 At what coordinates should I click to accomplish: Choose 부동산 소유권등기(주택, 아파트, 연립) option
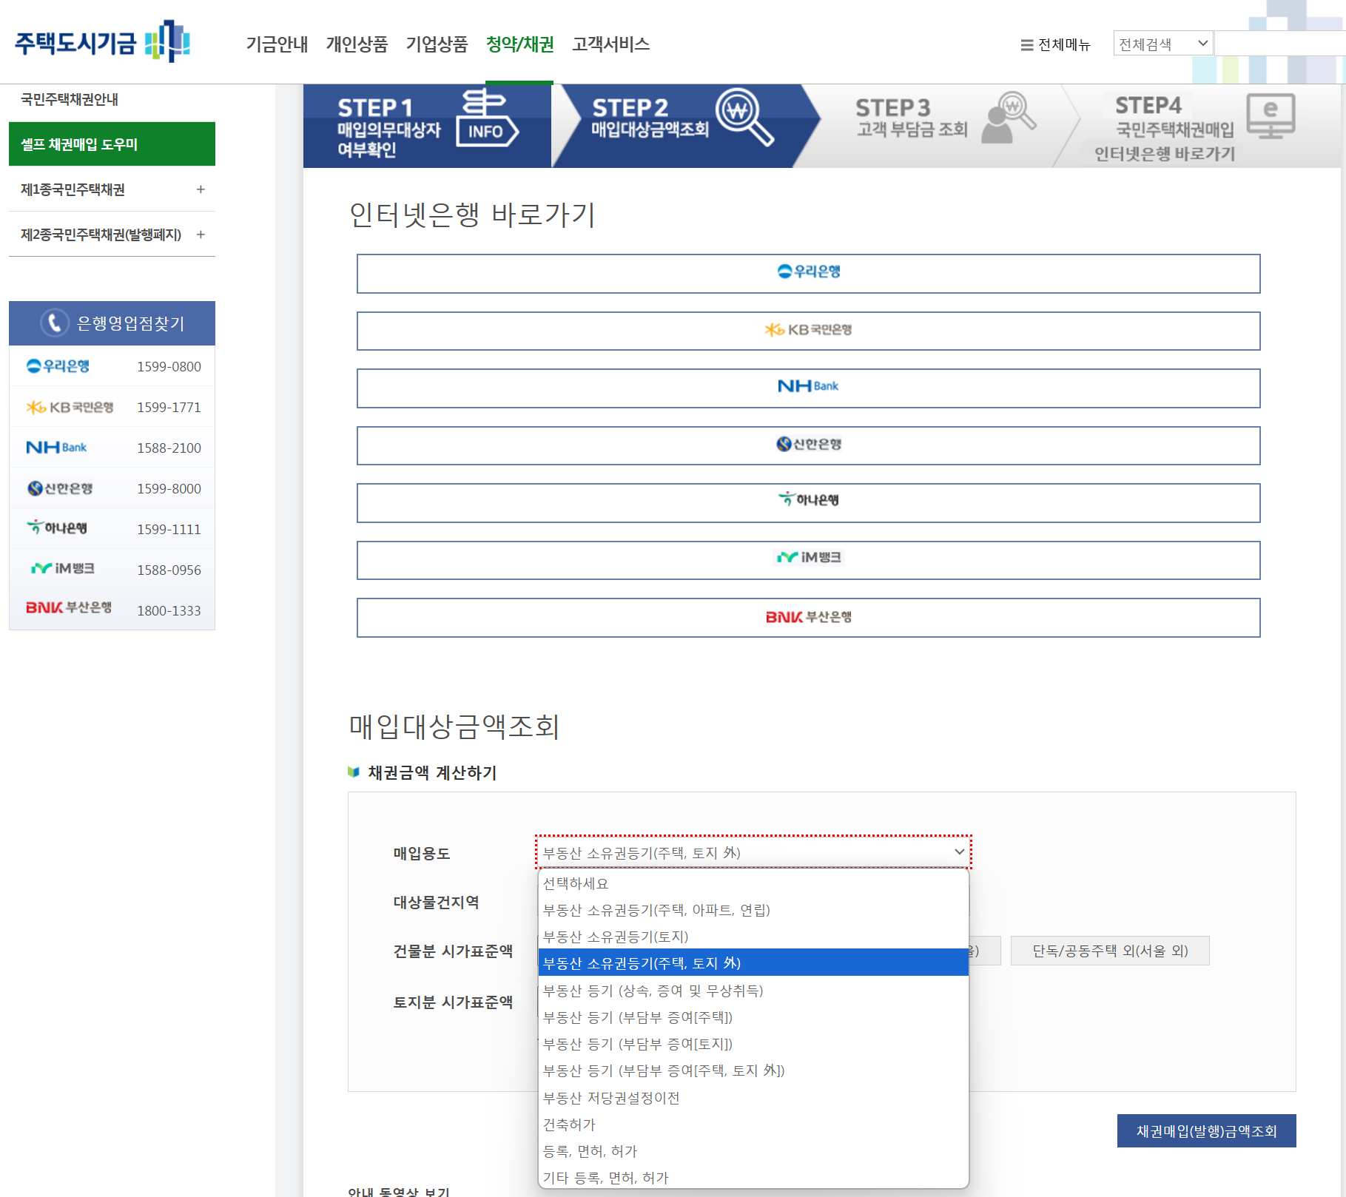(753, 910)
